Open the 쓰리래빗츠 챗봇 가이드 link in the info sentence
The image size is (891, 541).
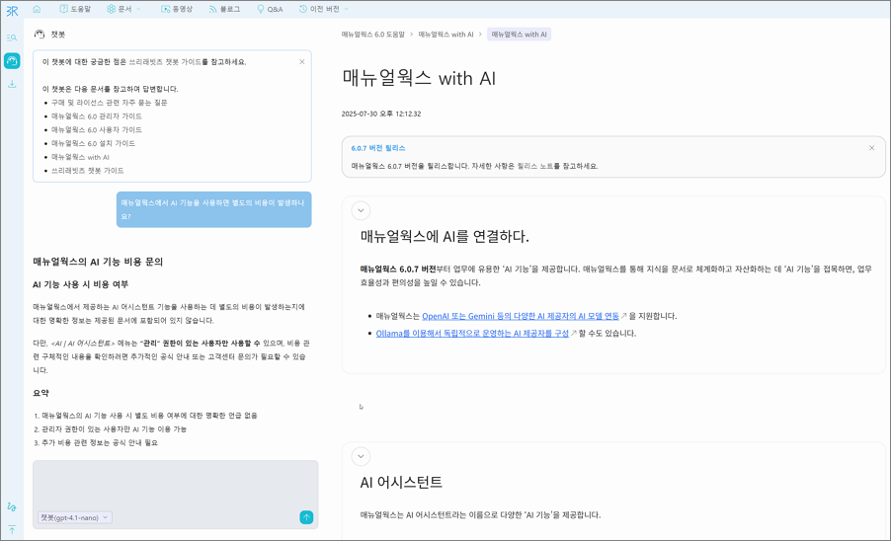click(165, 62)
